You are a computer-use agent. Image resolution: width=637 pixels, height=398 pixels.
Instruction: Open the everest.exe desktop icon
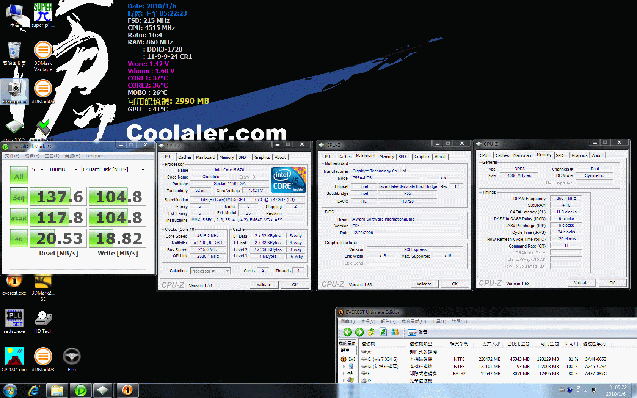pos(14,285)
